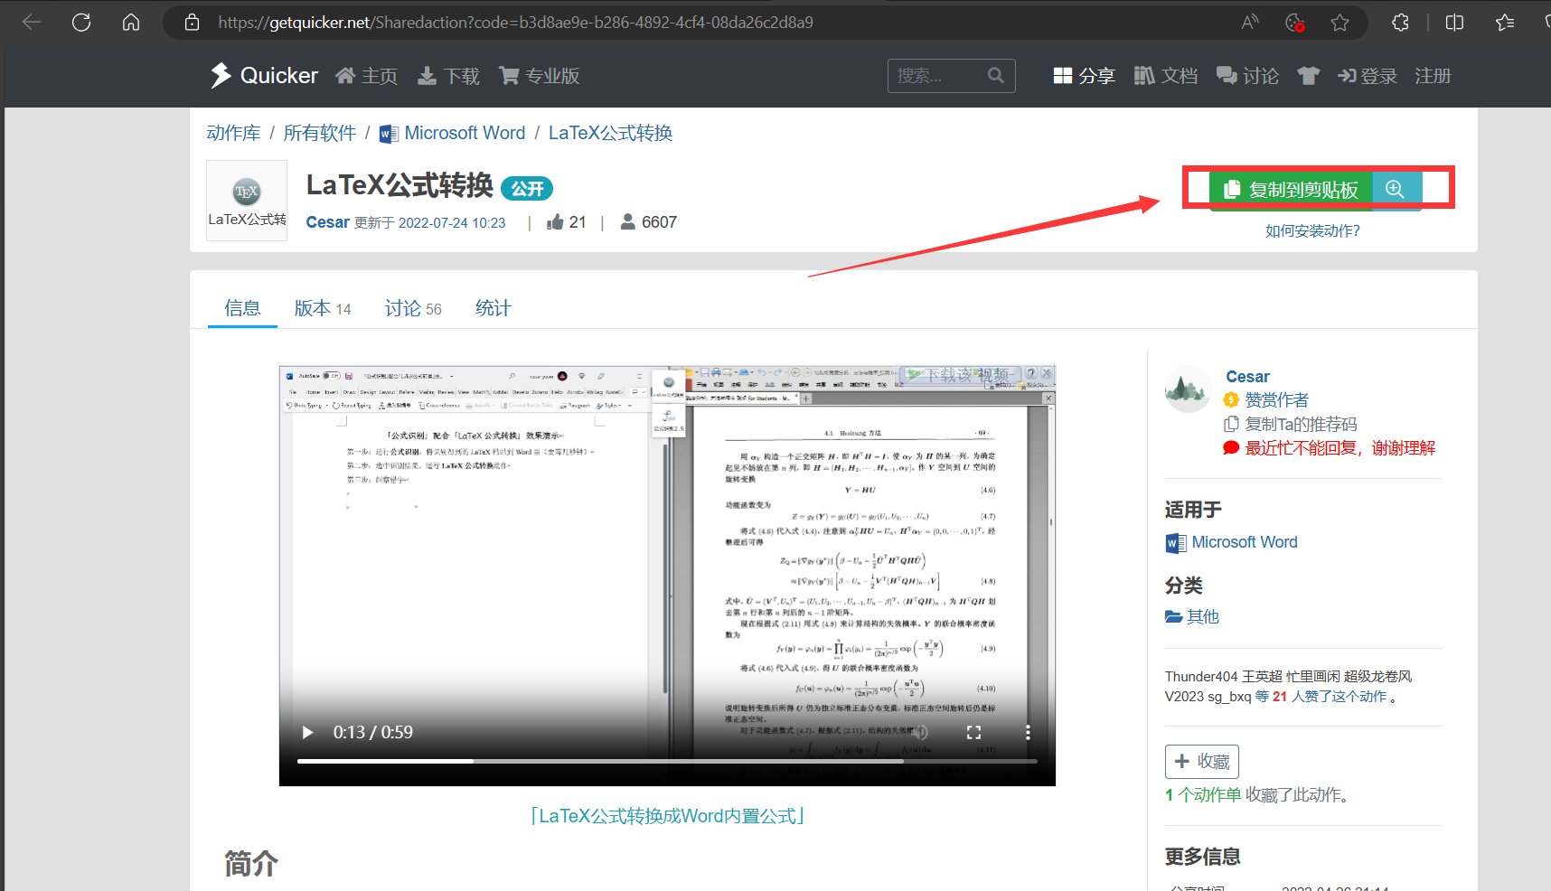Viewport: 1551px width, 891px height.
Task: Go to 主页 in navigation bar
Action: (367, 76)
